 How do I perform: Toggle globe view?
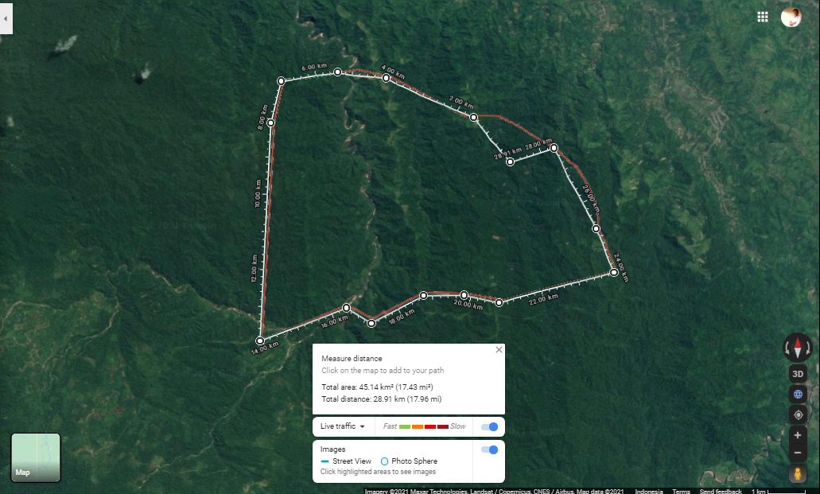click(x=798, y=394)
